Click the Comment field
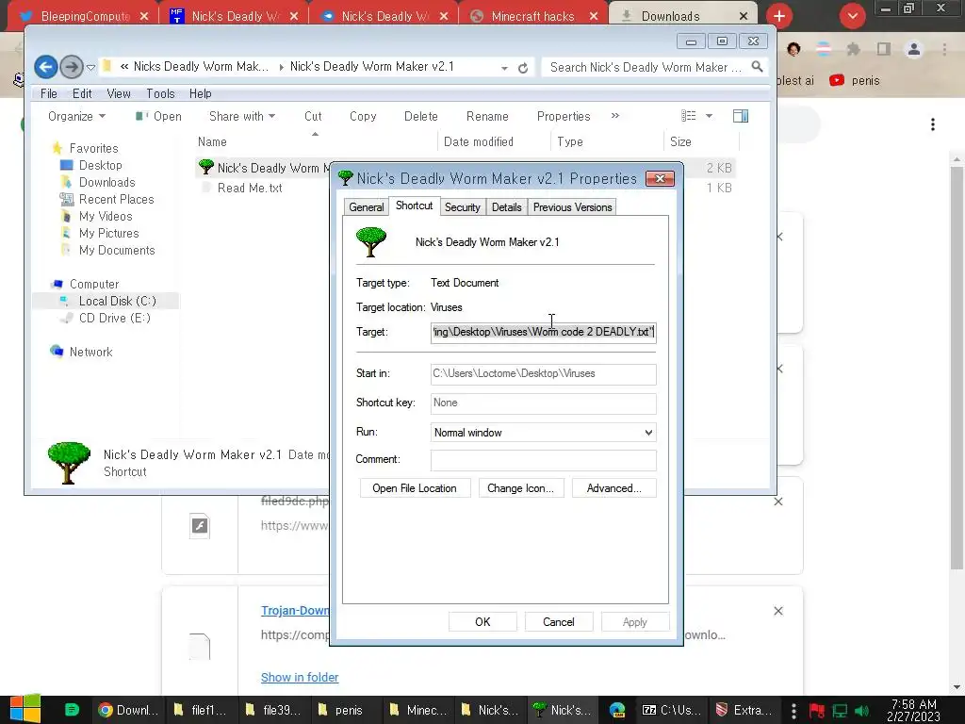The width and height of the screenshot is (965, 724). pyautogui.click(x=544, y=460)
